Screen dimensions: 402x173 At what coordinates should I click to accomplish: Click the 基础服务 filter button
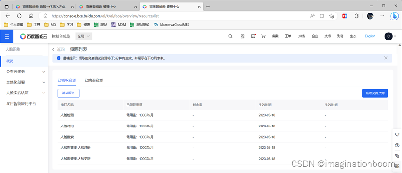tap(68, 93)
